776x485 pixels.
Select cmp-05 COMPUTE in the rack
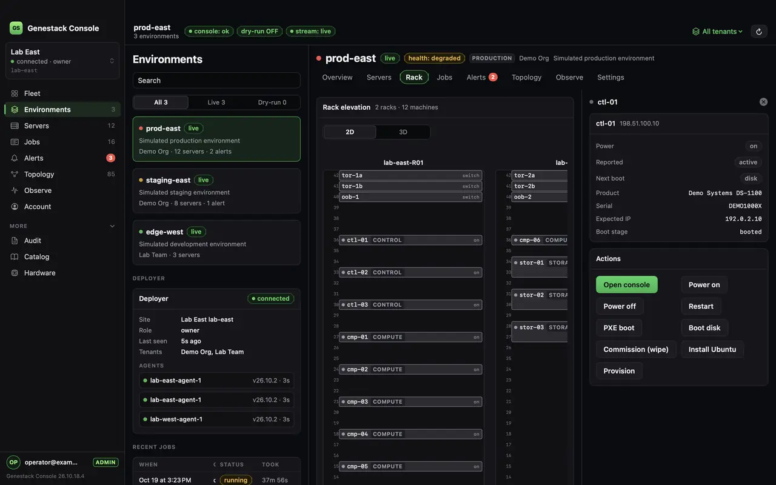pyautogui.click(x=410, y=466)
